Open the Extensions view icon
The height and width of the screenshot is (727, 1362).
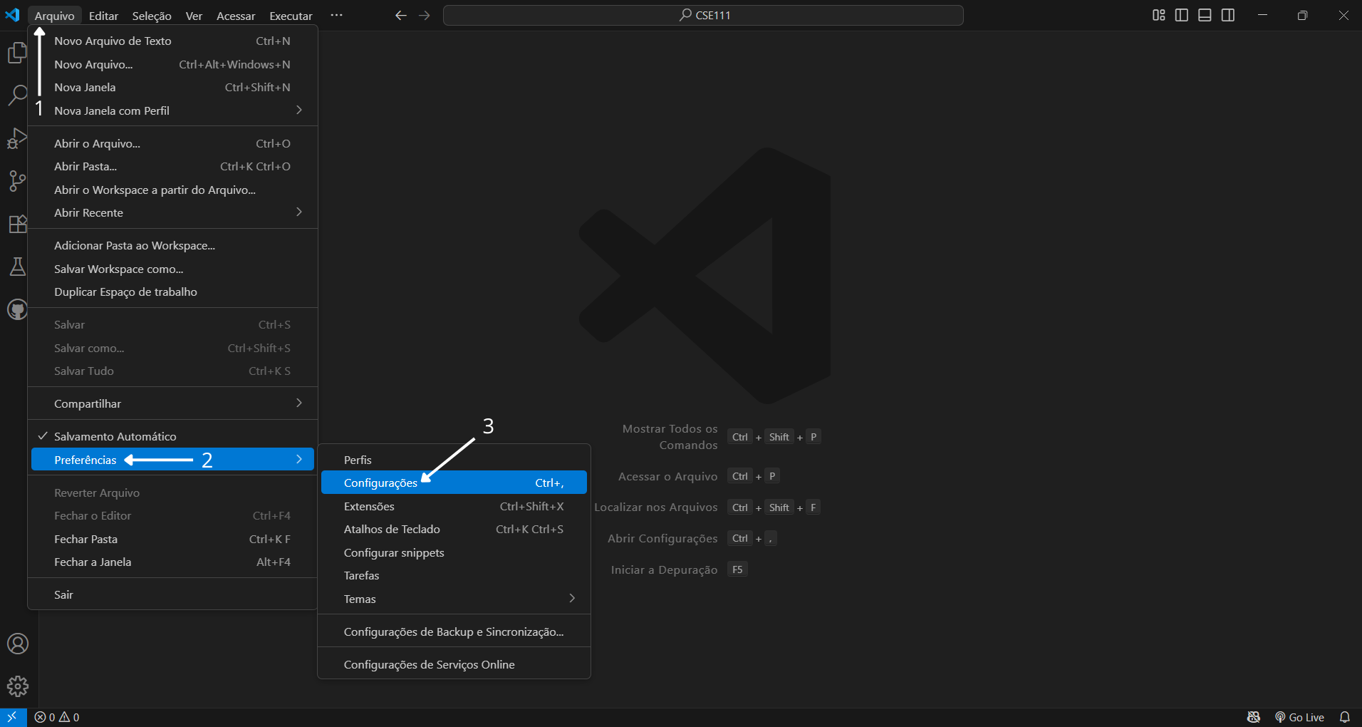point(17,224)
